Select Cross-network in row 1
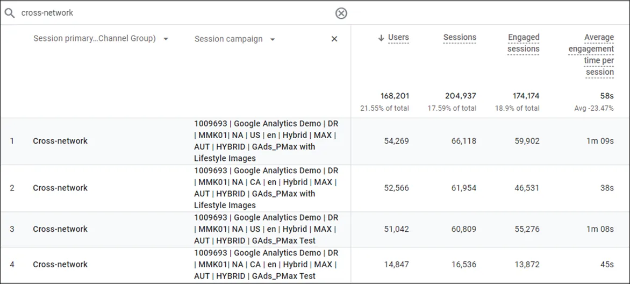Image resolution: width=630 pixels, height=284 pixels. click(x=60, y=141)
